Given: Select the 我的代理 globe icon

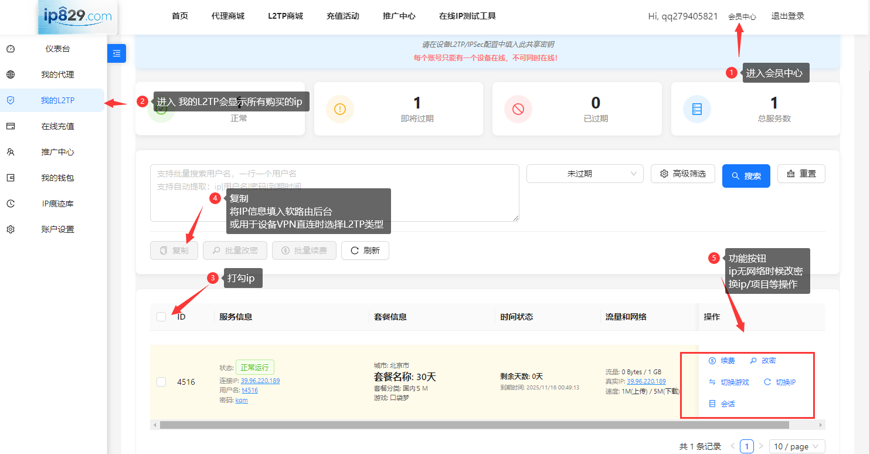Looking at the screenshot, I should 11,74.
